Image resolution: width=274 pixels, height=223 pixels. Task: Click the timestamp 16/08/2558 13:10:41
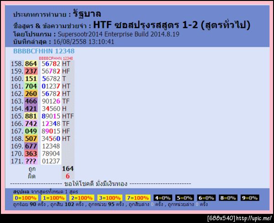point(84,41)
